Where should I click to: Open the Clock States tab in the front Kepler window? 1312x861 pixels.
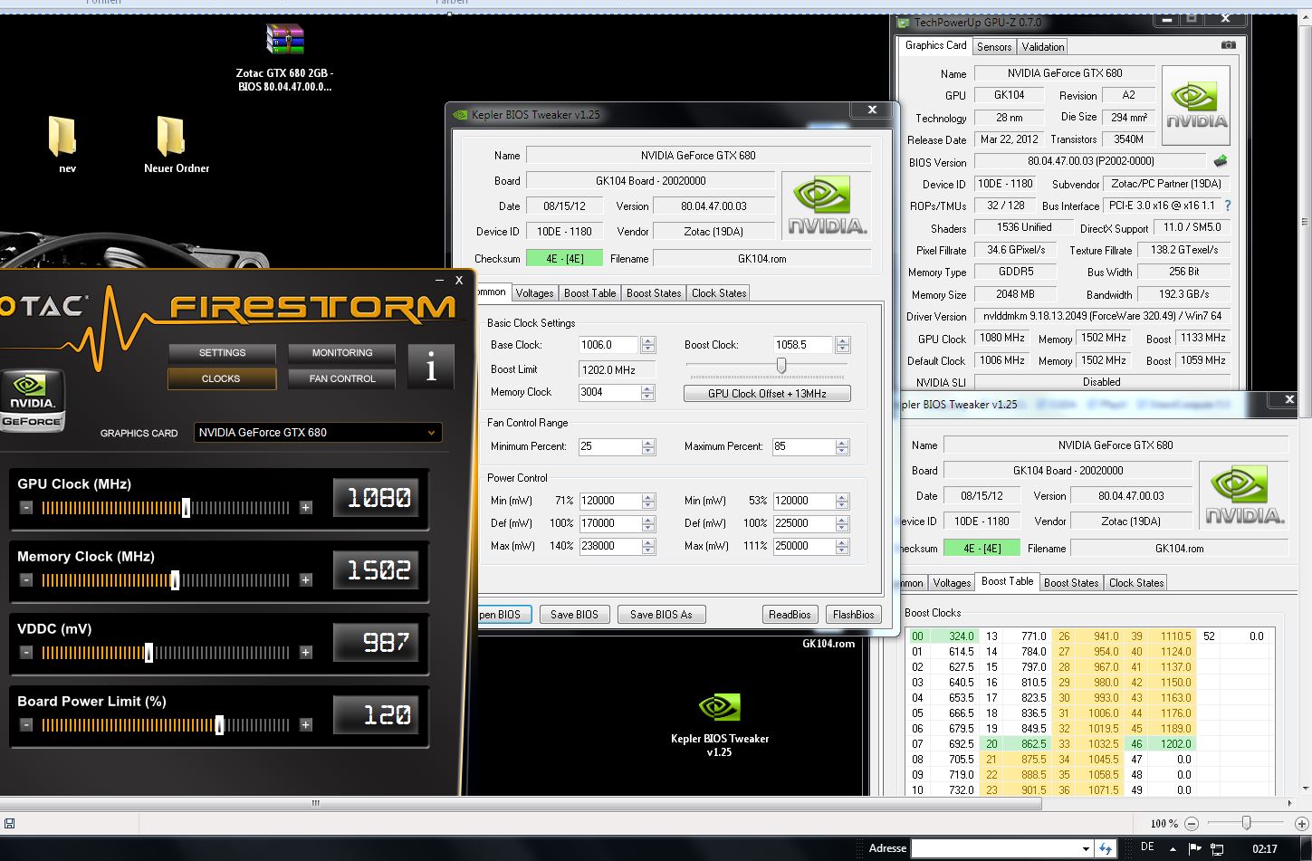coord(719,293)
